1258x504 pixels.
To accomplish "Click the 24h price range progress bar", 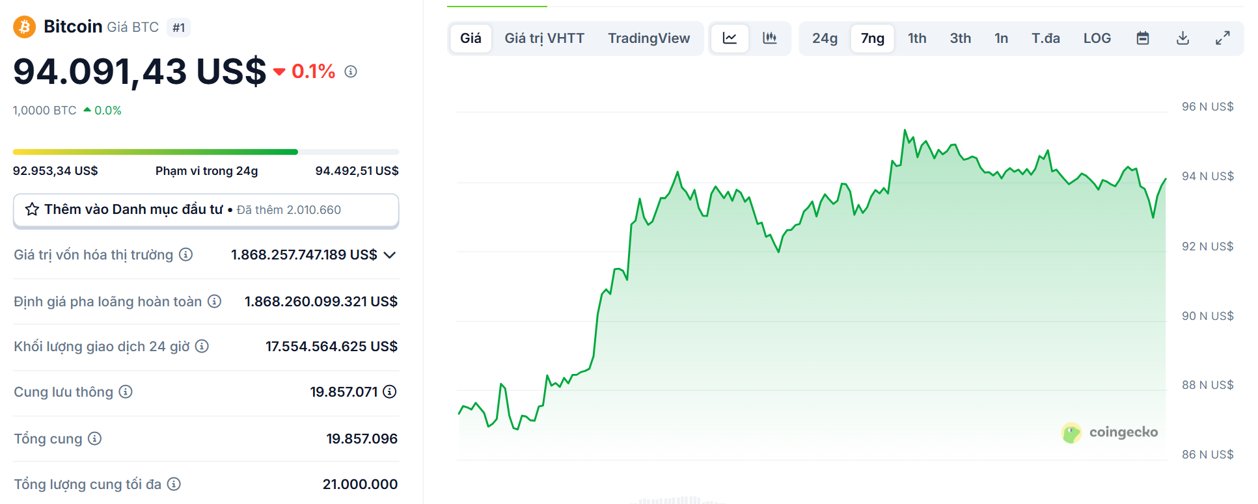I will pos(206,152).
